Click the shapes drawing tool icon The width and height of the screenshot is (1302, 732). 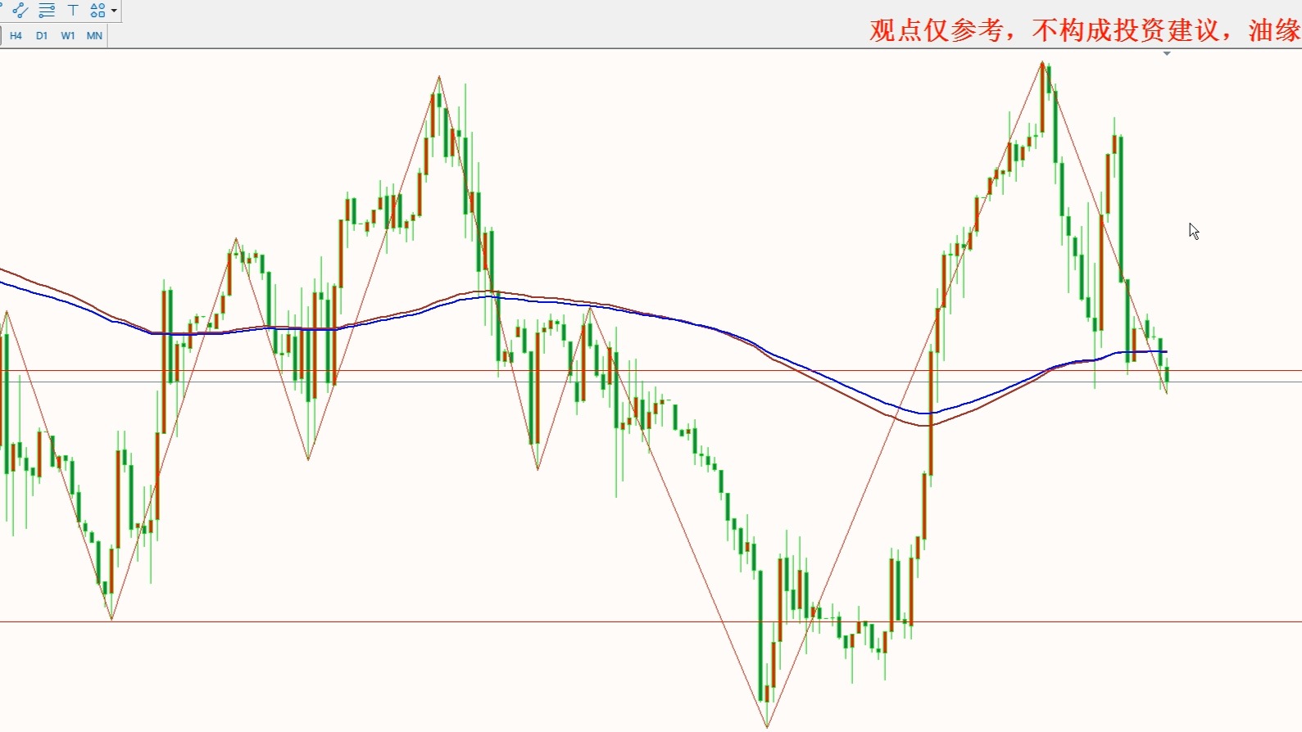[97, 11]
